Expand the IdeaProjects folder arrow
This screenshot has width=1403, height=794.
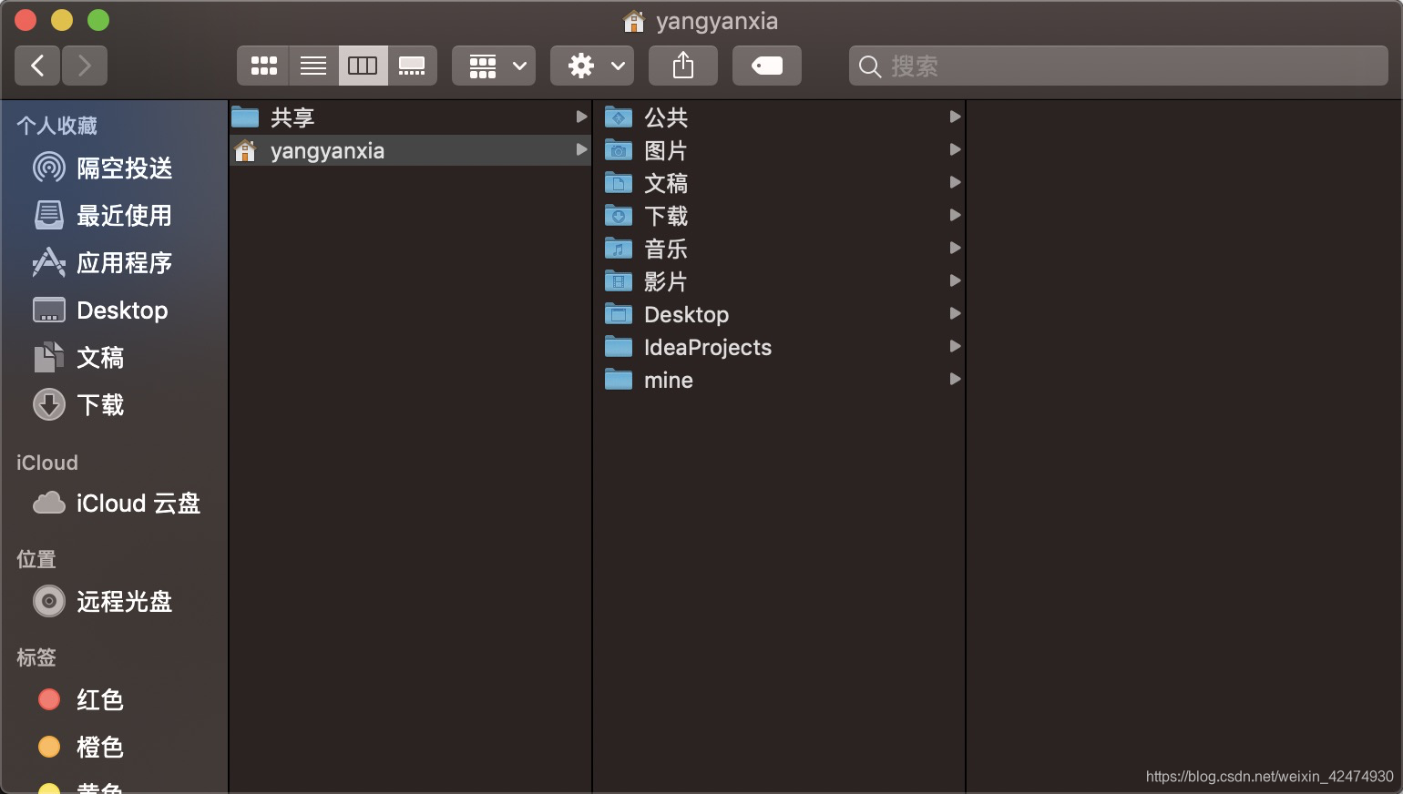[955, 346]
